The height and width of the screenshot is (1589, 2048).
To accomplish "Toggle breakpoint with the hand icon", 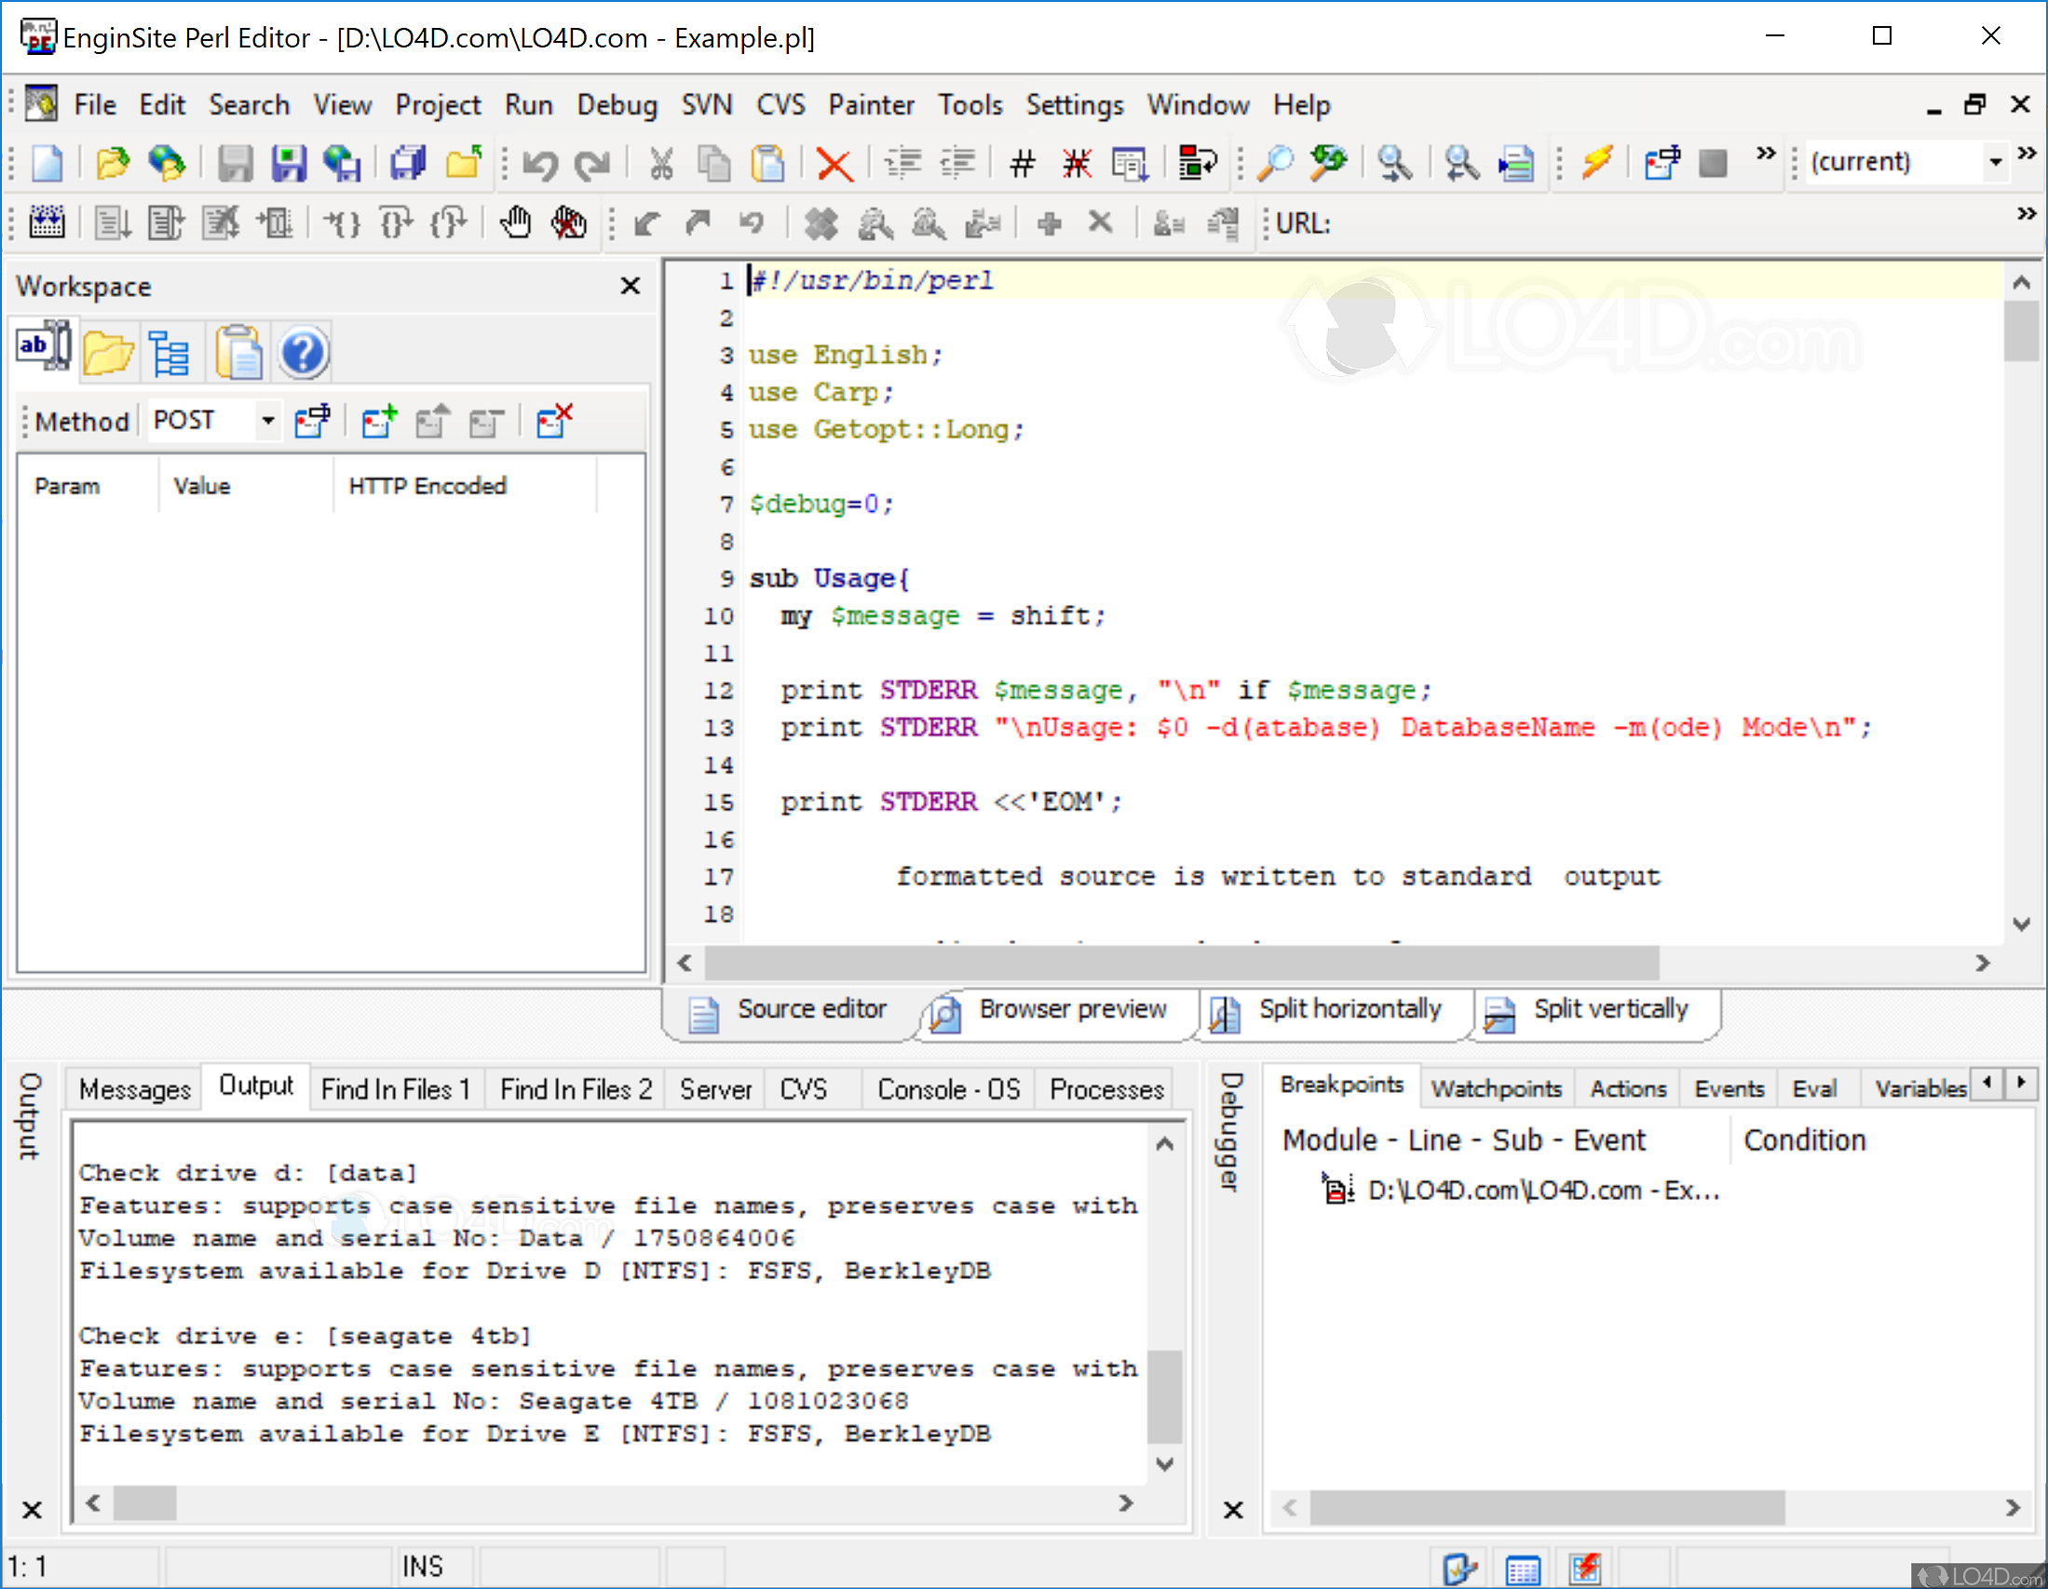I will 515,223.
